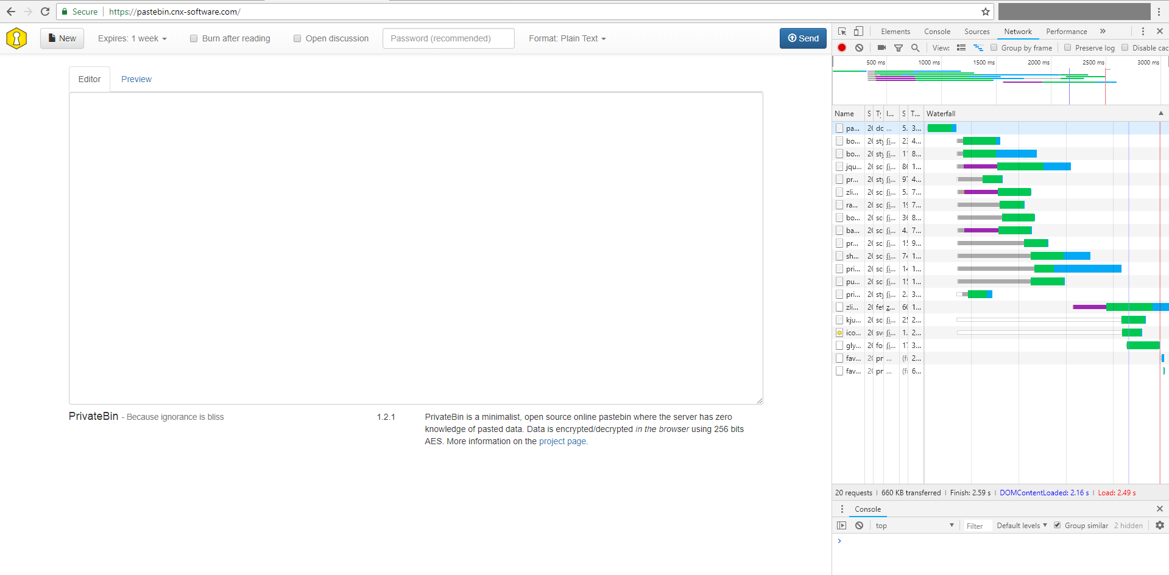Enable screenshot capture with camera icon
The width and height of the screenshot is (1169, 575).
coord(881,47)
